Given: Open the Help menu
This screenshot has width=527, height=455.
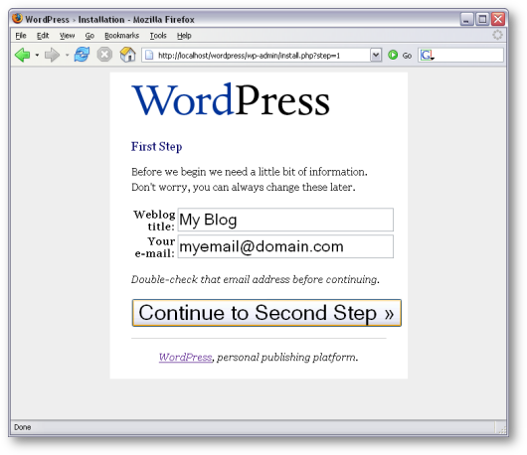Looking at the screenshot, I should pos(184,36).
